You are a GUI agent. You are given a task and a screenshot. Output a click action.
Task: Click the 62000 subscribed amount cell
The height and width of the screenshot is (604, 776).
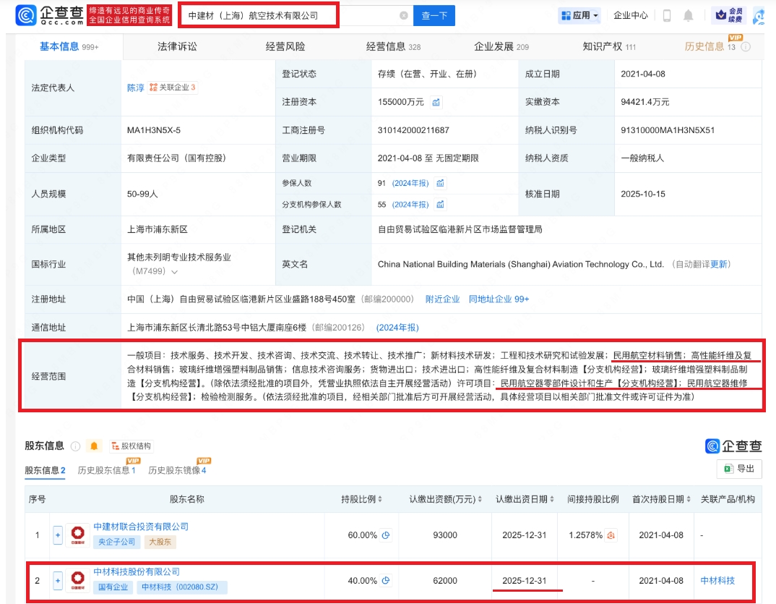tap(445, 580)
